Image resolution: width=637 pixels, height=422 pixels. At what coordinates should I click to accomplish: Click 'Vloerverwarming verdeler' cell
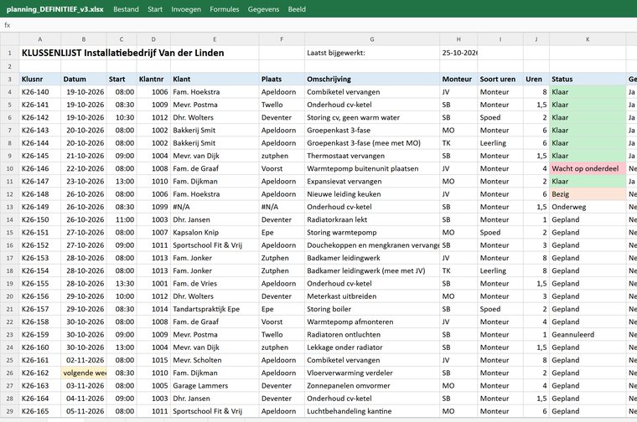point(371,373)
